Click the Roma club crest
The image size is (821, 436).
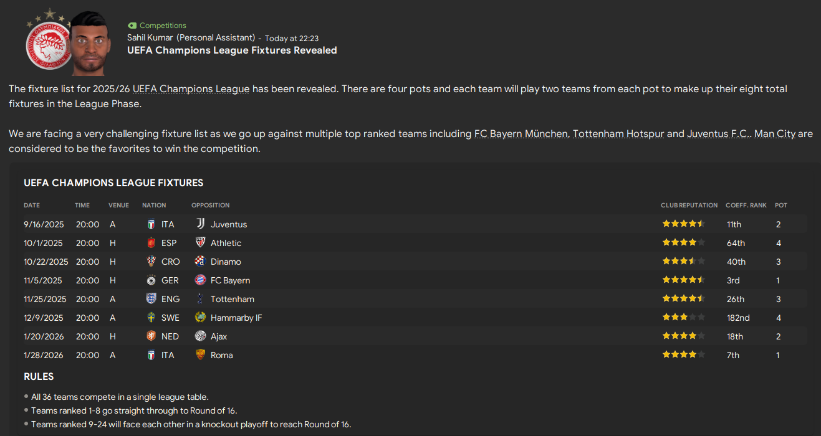[x=200, y=355]
